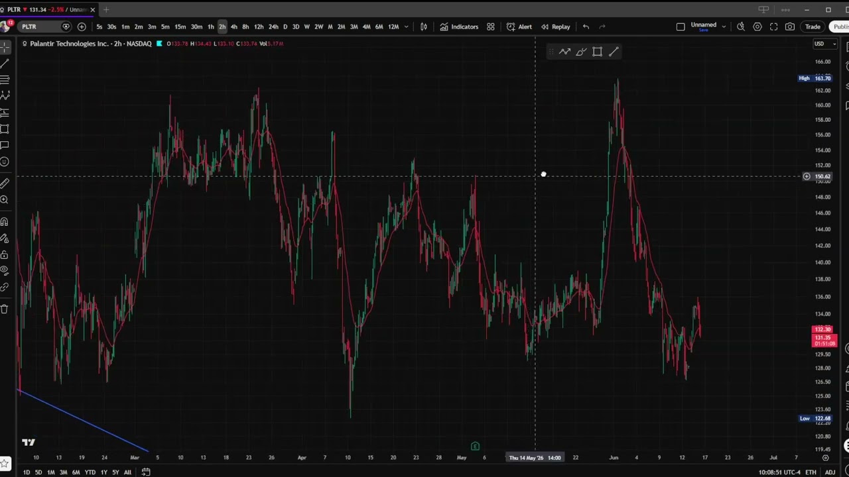Open quick search magnifier icon

click(741, 26)
